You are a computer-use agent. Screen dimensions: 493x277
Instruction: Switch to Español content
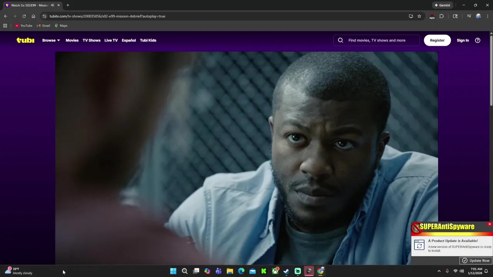[x=129, y=40]
